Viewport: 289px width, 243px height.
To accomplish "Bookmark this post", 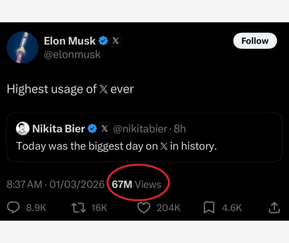I will tap(208, 207).
